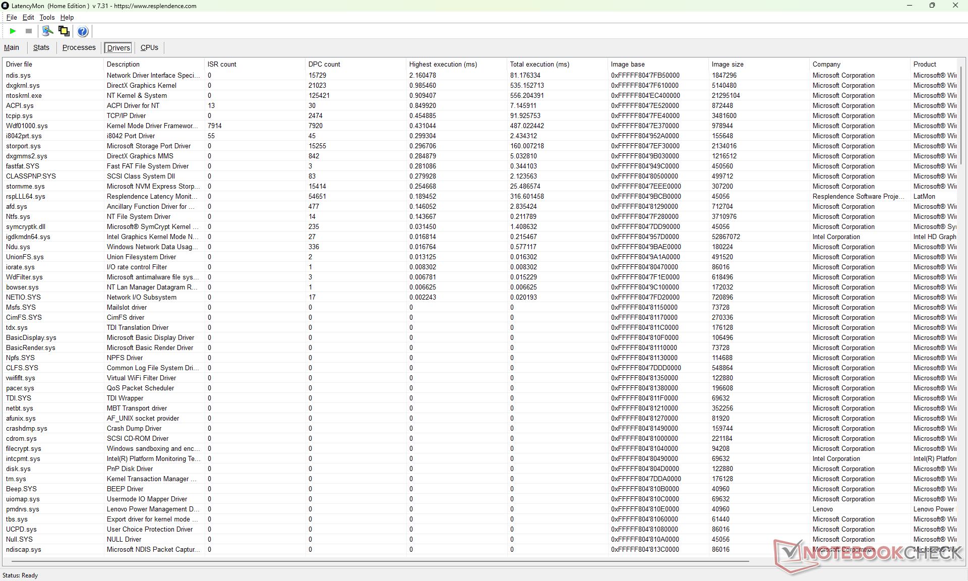Screen dimensions: 968x581
Task: Sort by the DPC count column header
Action: pos(324,64)
